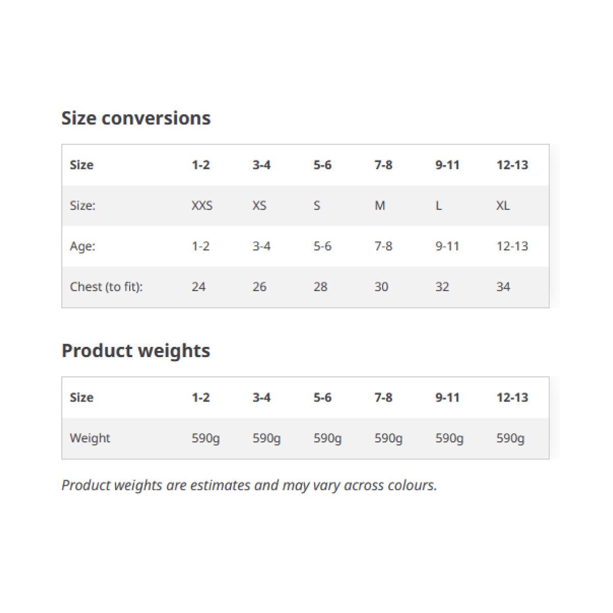Click the product weights estimate note
Screen dimensions: 613x613
[x=249, y=485]
